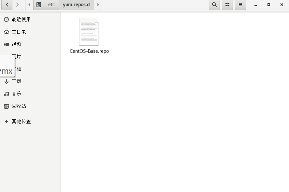This screenshot has width=289, height=192.
Task: Go back with the left chevron button
Action: (x=7, y=5)
